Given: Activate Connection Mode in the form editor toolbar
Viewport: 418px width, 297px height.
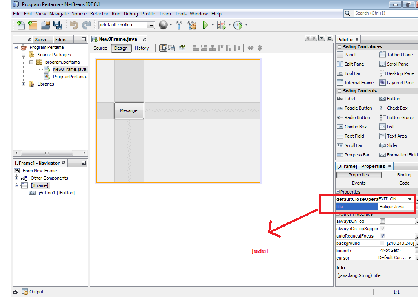Looking at the screenshot, I should tap(172, 48).
